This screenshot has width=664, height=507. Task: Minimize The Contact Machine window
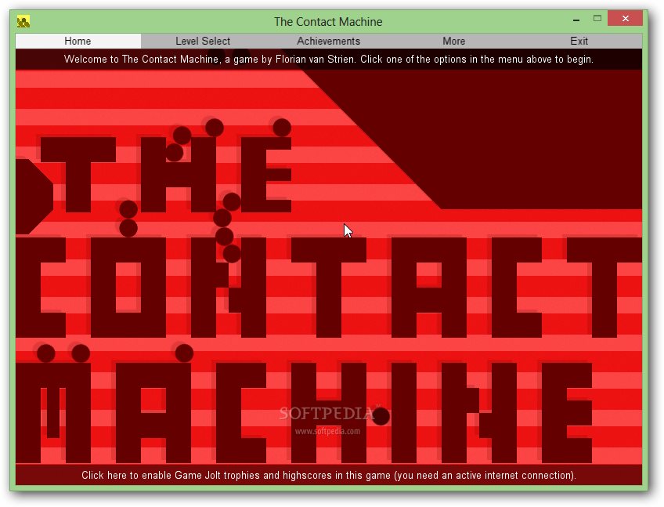click(576, 20)
